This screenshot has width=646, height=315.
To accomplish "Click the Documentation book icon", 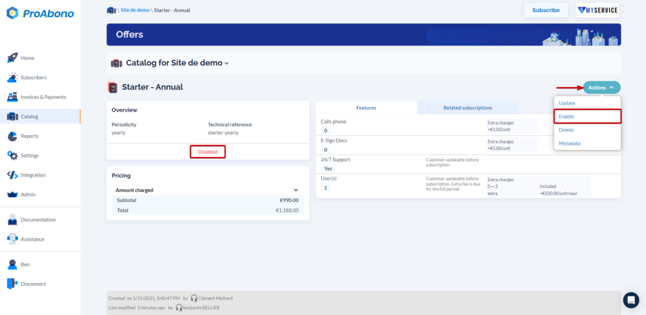I will coord(13,220).
